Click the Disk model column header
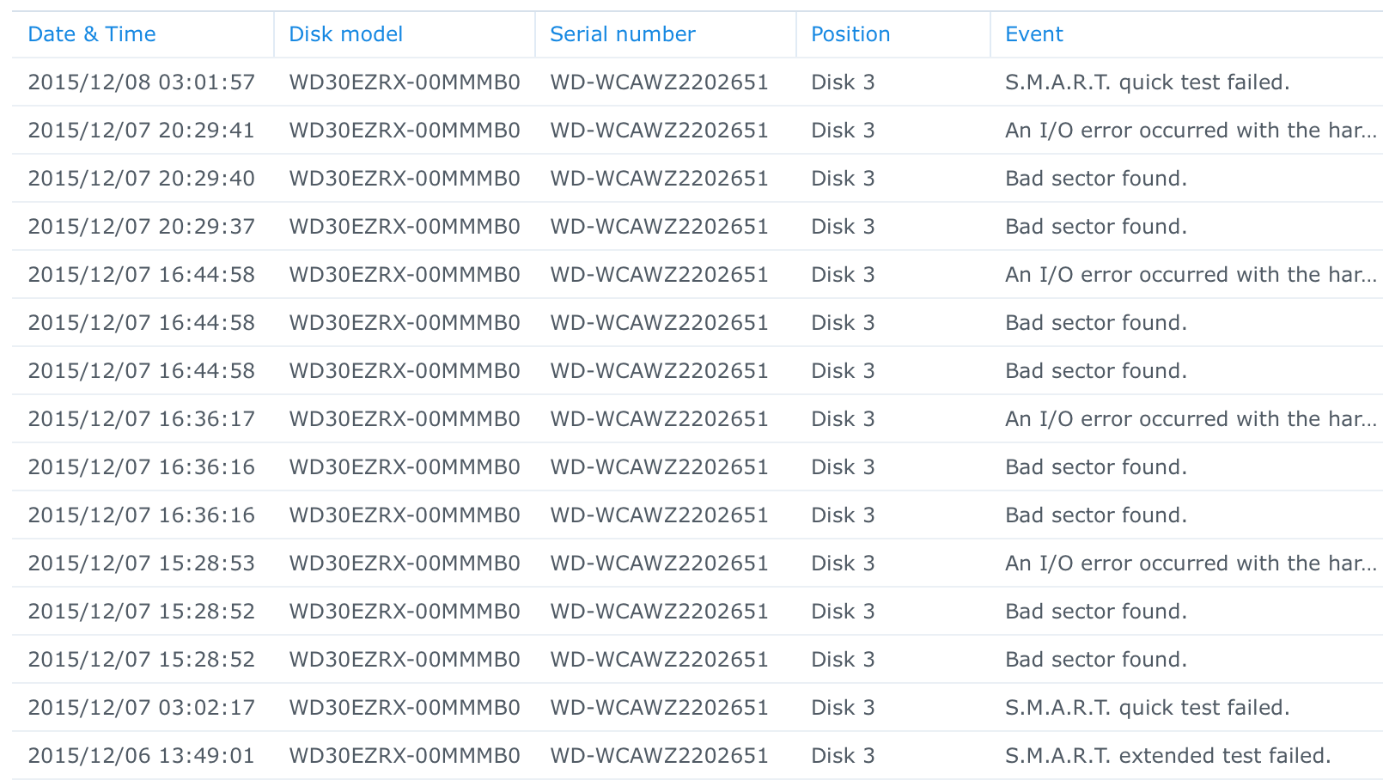 (x=345, y=34)
